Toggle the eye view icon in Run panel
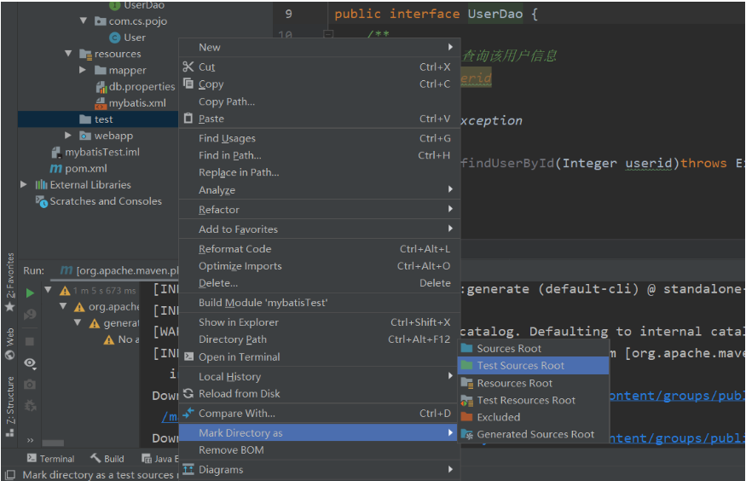746x481 pixels. coord(30,363)
